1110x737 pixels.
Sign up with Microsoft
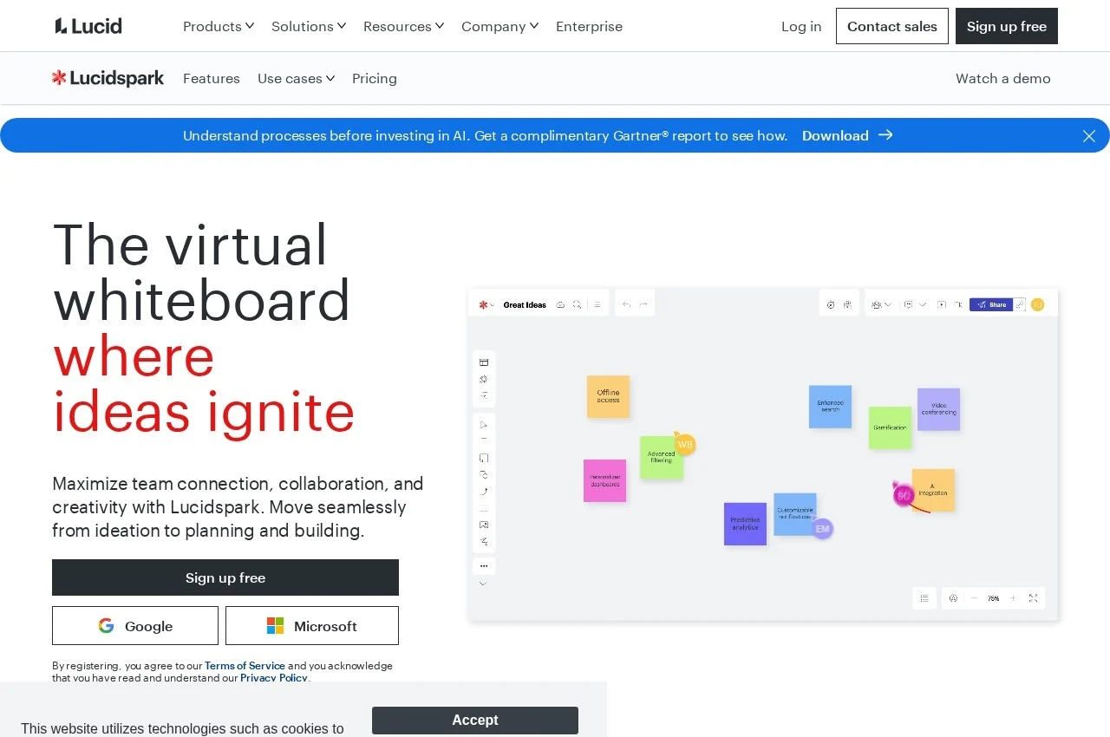pyautogui.click(x=312, y=626)
